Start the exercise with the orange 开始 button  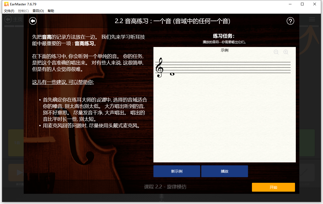pyautogui.click(x=273, y=187)
